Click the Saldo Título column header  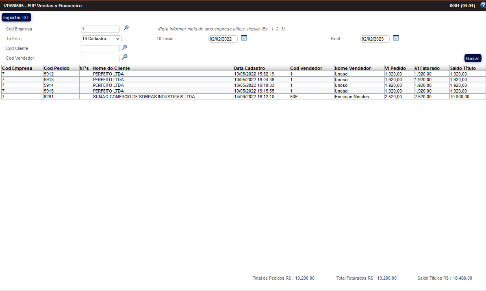pyautogui.click(x=462, y=68)
